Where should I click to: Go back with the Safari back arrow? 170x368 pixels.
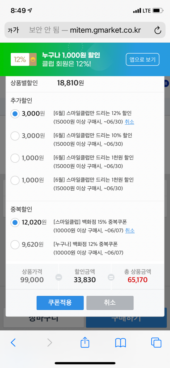pos(13,343)
